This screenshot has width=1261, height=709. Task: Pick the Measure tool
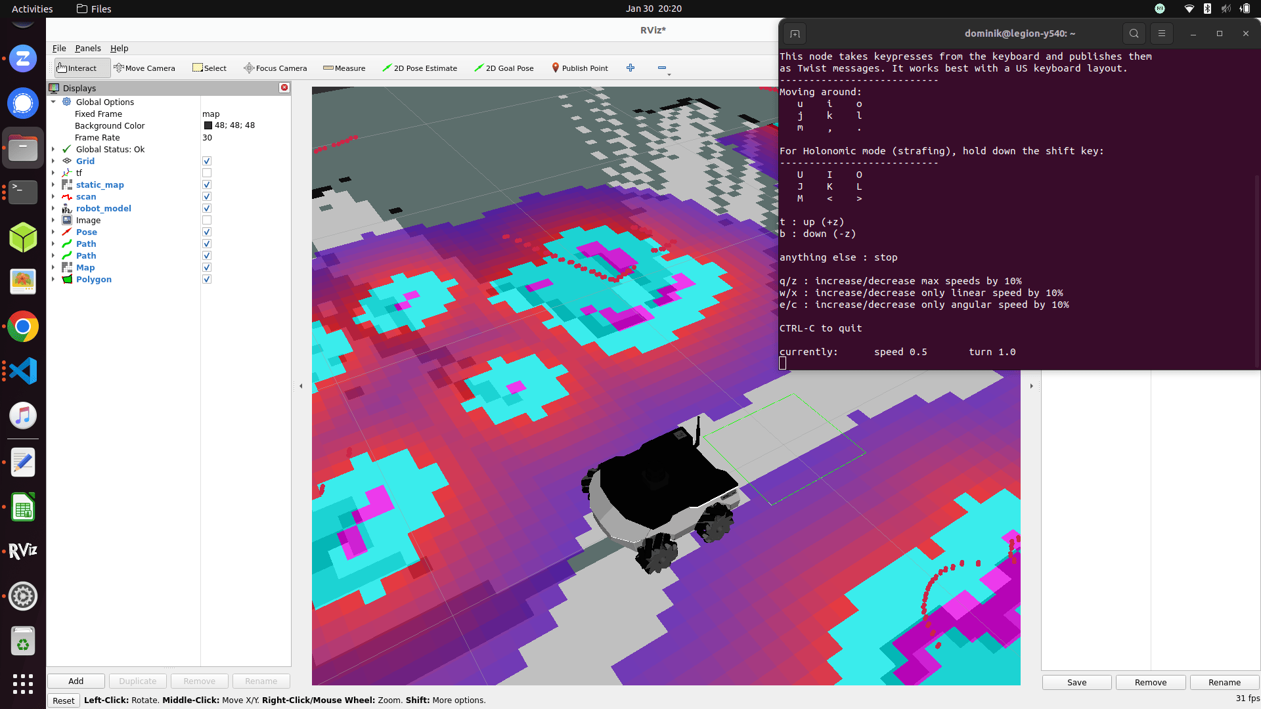(x=344, y=68)
